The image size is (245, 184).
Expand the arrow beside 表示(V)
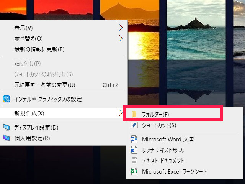(121, 28)
